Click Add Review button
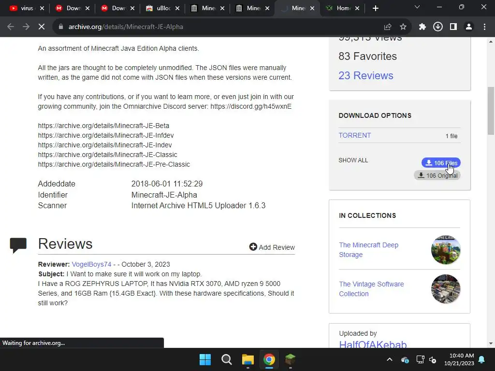The width and height of the screenshot is (495, 371). 272,247
